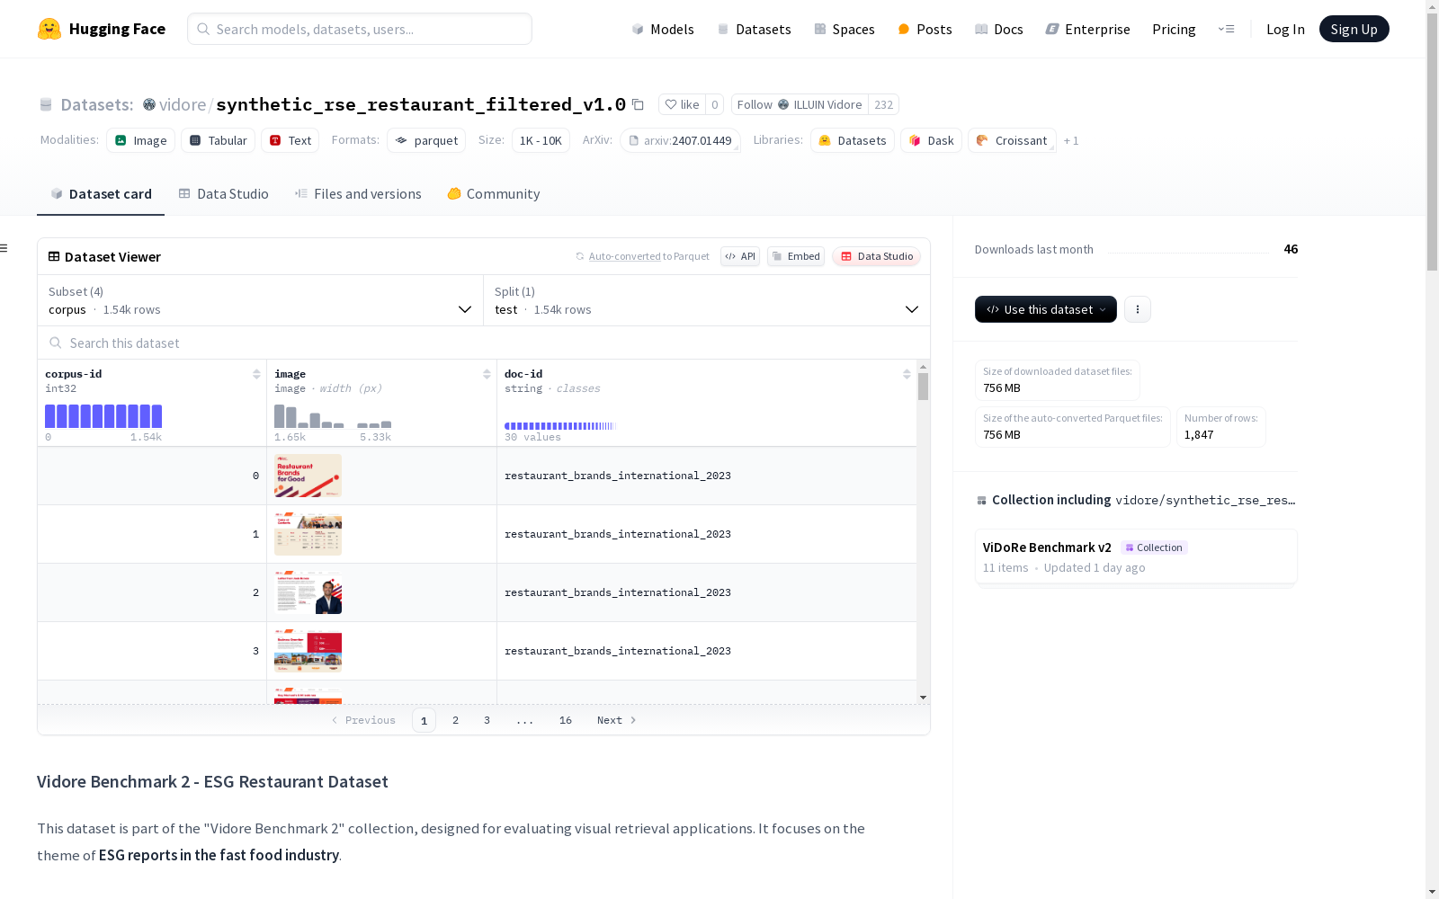
Task: Open the Datasets menu item in top navigation
Action: 754,29
